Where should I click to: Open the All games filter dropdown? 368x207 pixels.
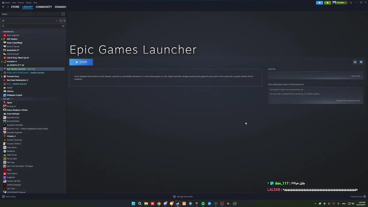pyautogui.click(x=29, y=21)
